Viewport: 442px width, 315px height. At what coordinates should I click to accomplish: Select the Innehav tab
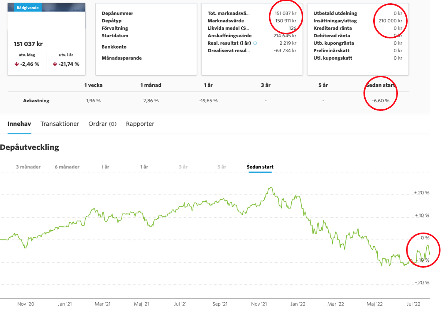[19, 124]
